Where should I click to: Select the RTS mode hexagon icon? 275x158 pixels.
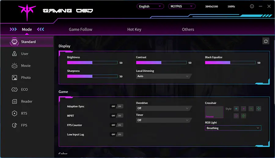click(x=14, y=113)
